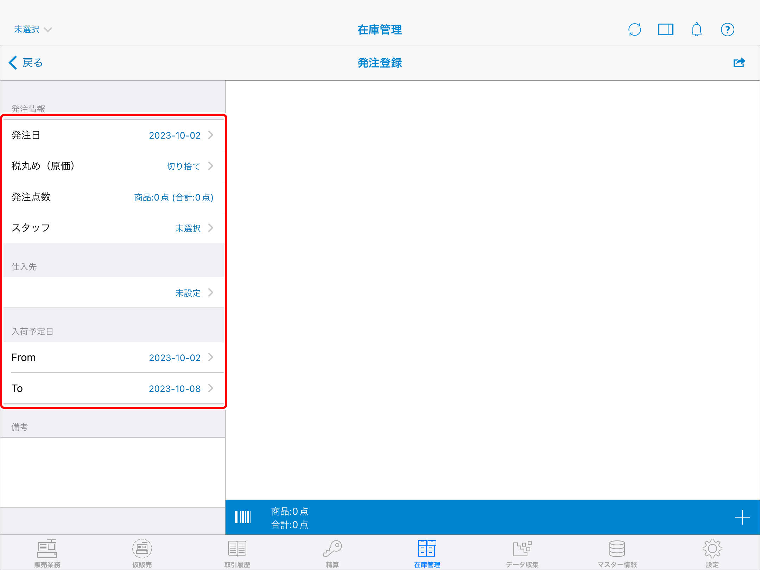Screen dimensions: 760x570
Task: Open the split view icon
Action: (x=665, y=30)
